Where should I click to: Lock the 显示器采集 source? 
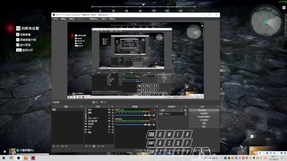point(113,121)
